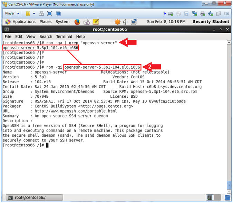
Task: Click the 'Key ID 0946fca2c105b9de' text
Action: tap(159, 101)
